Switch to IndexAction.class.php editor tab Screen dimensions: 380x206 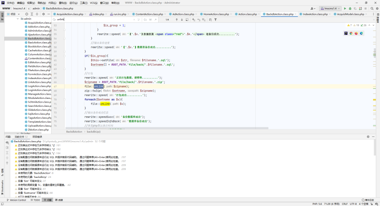point(315,14)
